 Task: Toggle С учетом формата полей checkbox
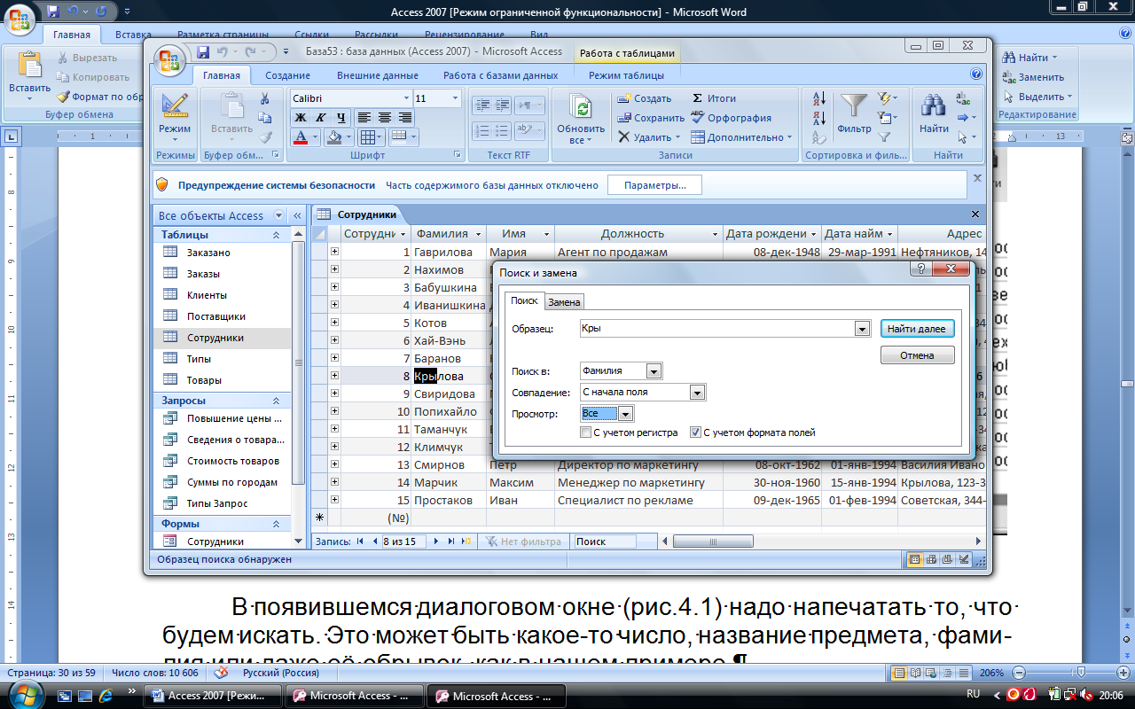tap(695, 432)
